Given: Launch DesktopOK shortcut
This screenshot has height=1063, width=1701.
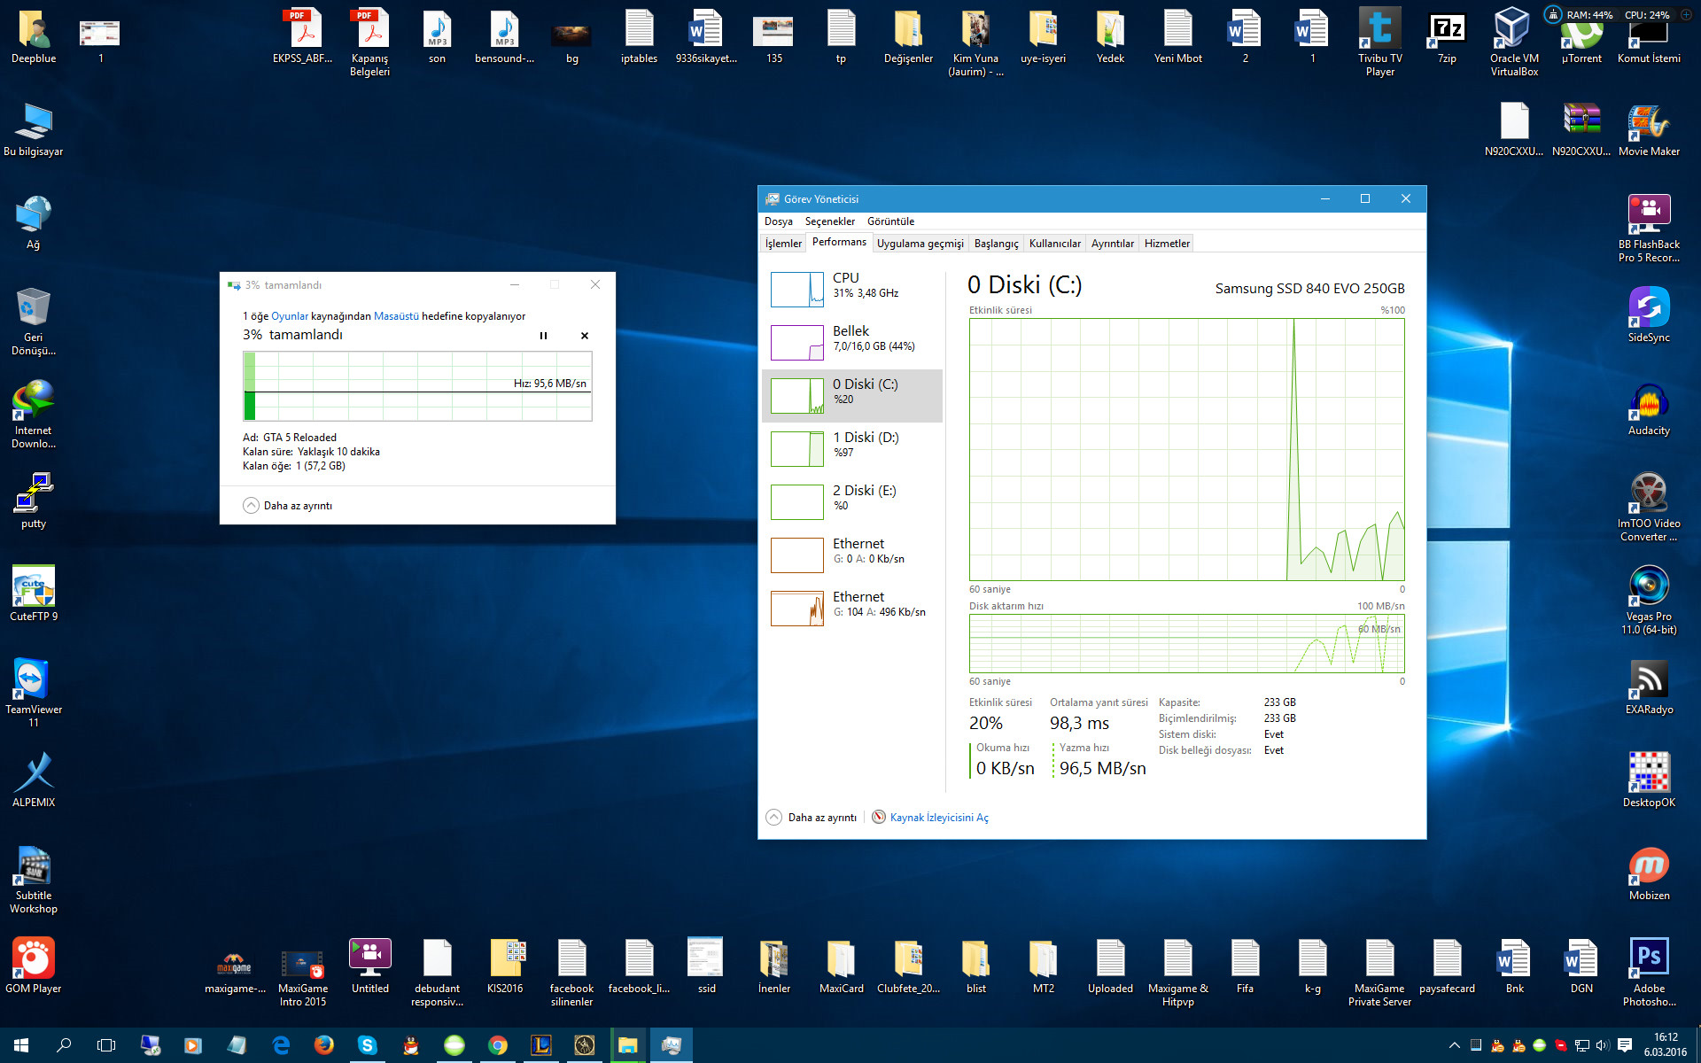Looking at the screenshot, I should [1649, 781].
